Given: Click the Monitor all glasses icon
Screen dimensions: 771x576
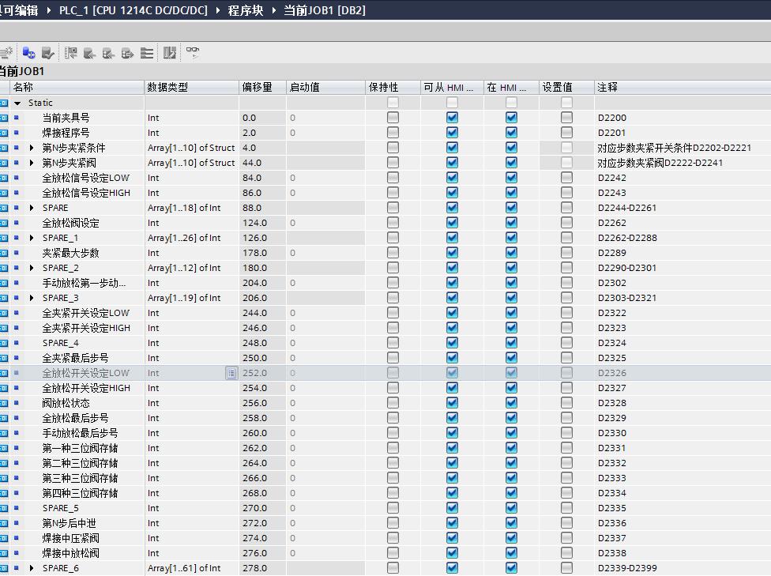Looking at the screenshot, I should point(193,53).
